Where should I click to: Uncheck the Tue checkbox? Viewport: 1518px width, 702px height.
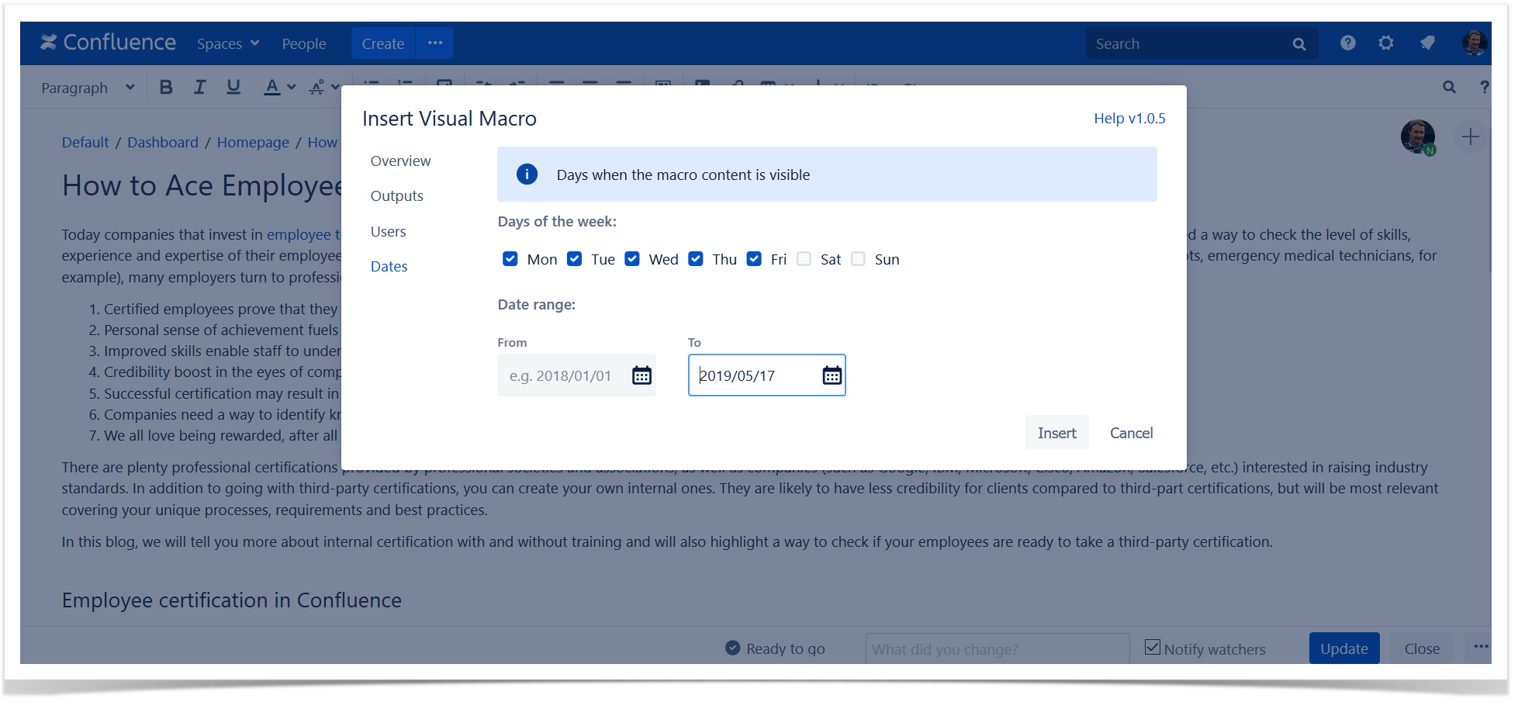point(574,259)
